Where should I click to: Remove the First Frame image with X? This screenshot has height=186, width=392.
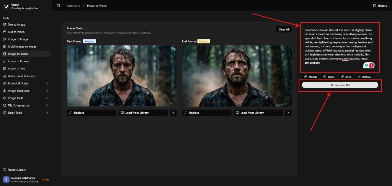173,113
